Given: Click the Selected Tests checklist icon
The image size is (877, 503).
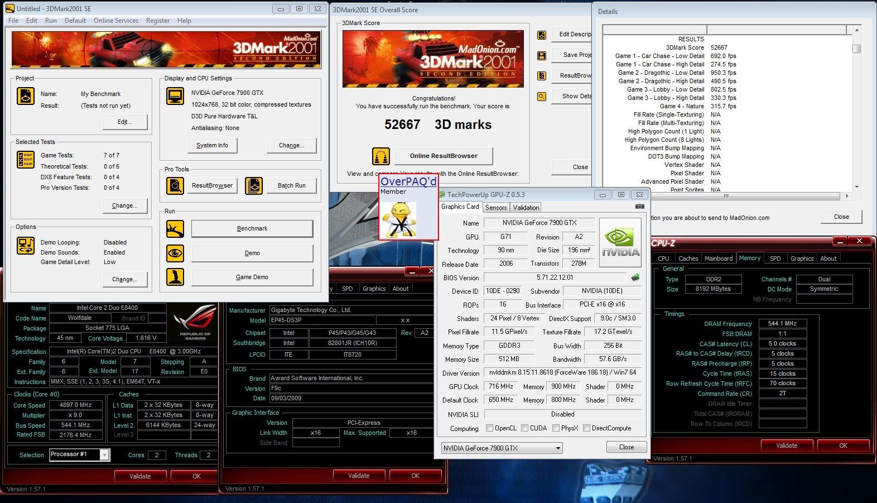Looking at the screenshot, I should point(26,160).
